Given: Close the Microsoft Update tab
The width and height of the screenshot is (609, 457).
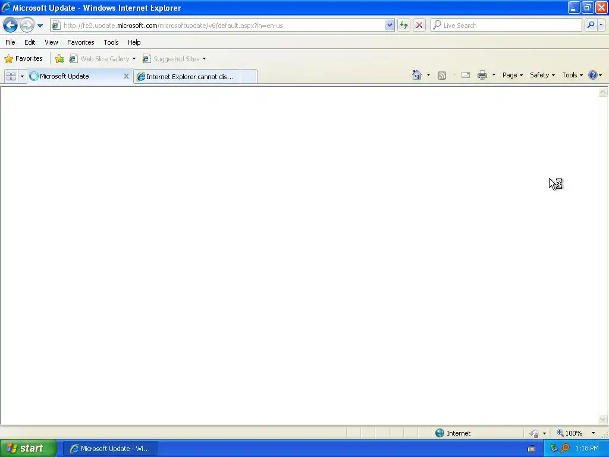Looking at the screenshot, I should (x=126, y=76).
